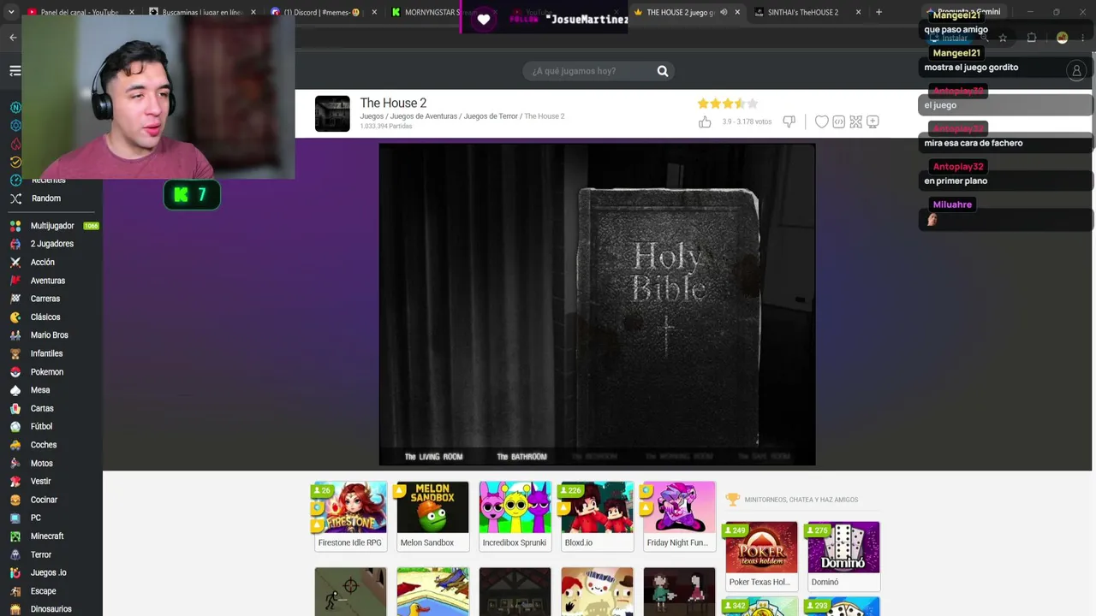Select 2 Jugadores in the sidebar

51,244
